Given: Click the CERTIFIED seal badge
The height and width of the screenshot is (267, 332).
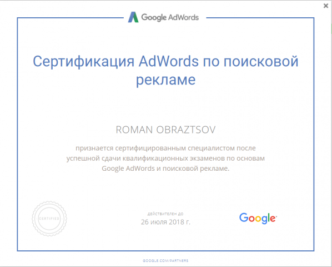Looking at the screenshot, I should (49, 219).
